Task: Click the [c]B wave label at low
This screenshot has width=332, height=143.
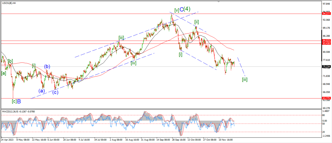Action: (16, 101)
